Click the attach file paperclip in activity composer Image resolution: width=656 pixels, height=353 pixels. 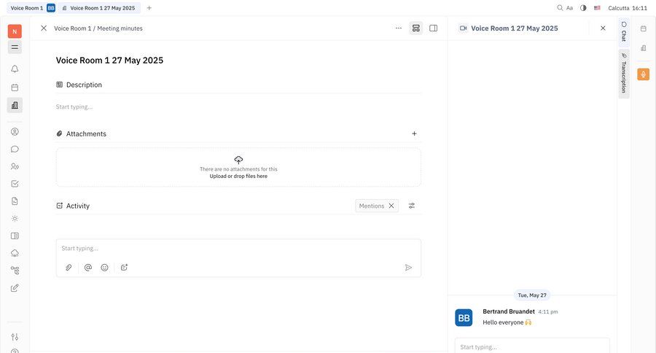click(x=69, y=268)
